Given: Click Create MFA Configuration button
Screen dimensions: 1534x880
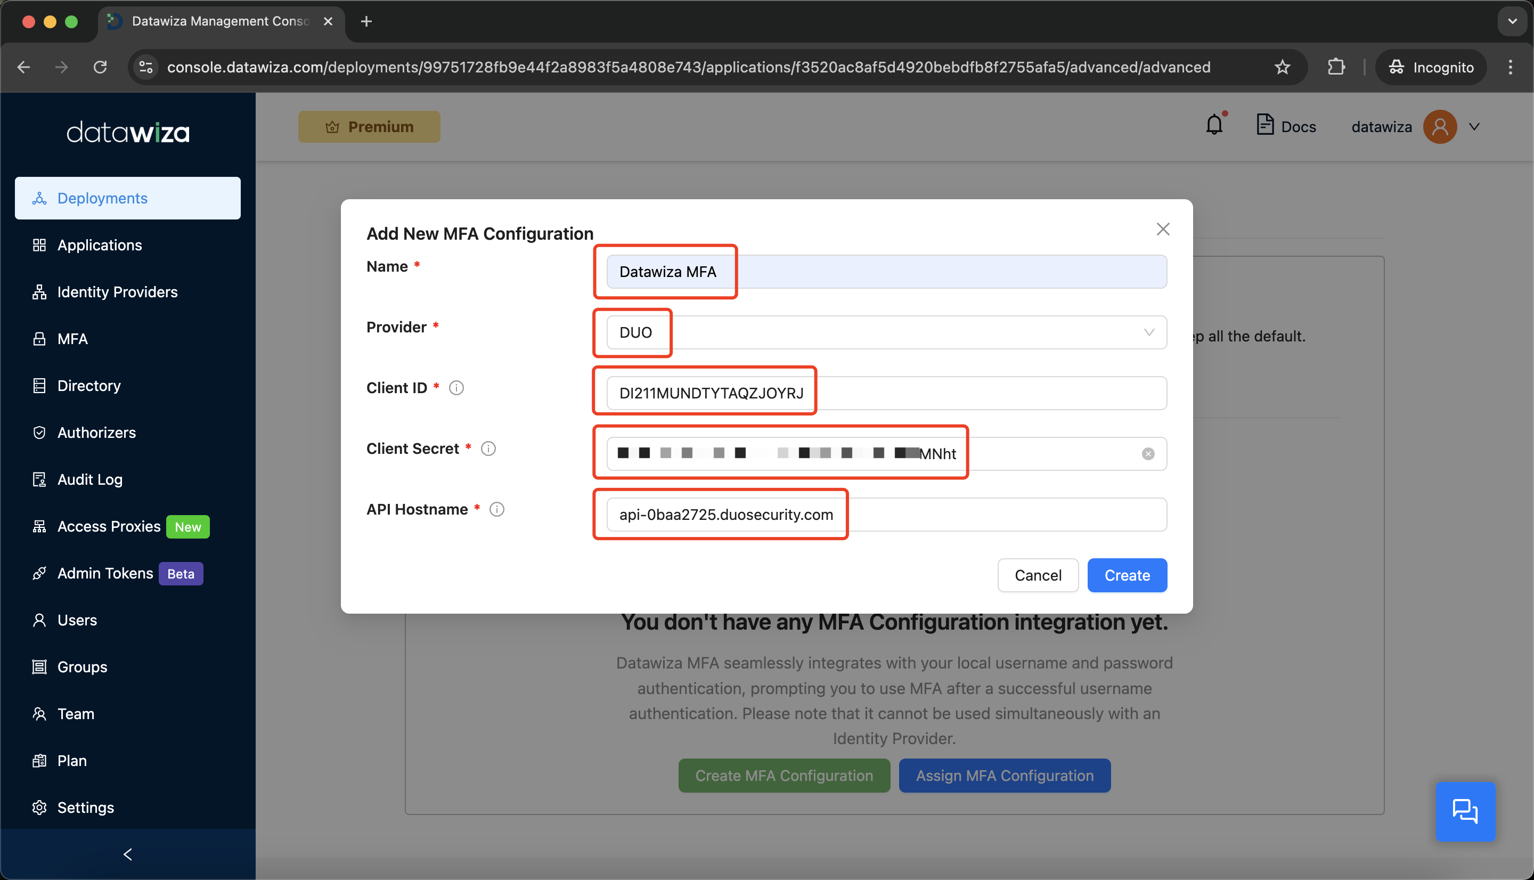Looking at the screenshot, I should (x=784, y=776).
